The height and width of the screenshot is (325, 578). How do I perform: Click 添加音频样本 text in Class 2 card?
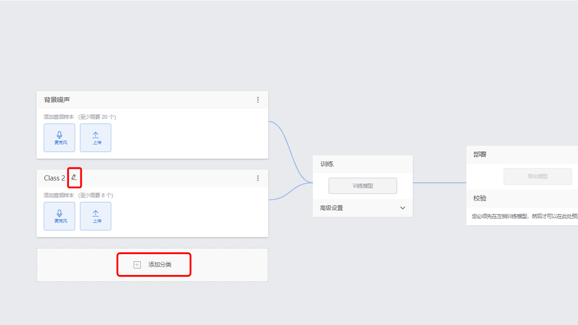(x=59, y=195)
